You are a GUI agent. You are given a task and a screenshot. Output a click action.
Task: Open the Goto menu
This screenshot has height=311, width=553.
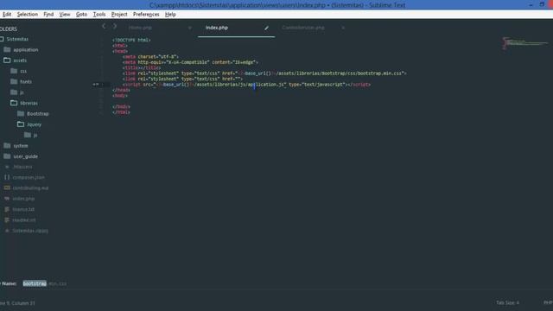click(x=81, y=15)
